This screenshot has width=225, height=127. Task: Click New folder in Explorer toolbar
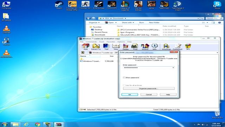click(x=154, y=23)
